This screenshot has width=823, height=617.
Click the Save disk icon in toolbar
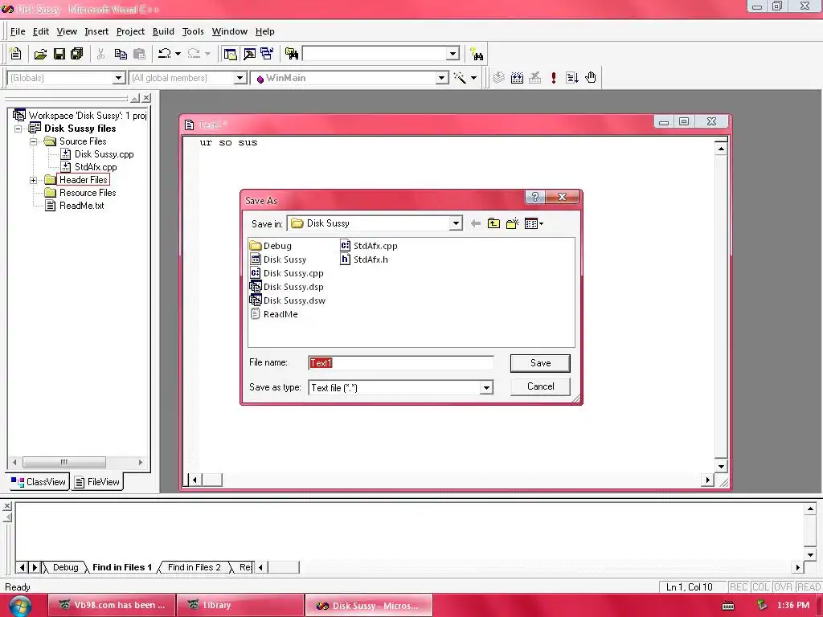59,54
